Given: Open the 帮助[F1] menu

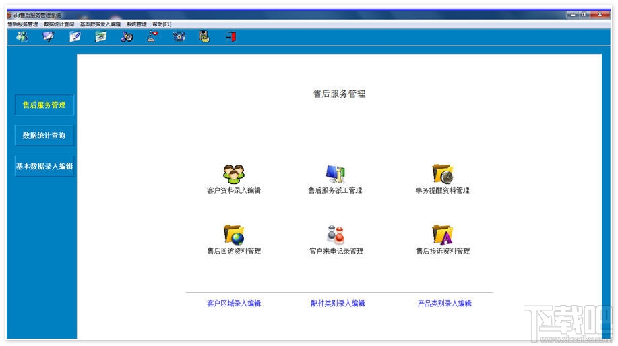Looking at the screenshot, I should pyautogui.click(x=162, y=24).
